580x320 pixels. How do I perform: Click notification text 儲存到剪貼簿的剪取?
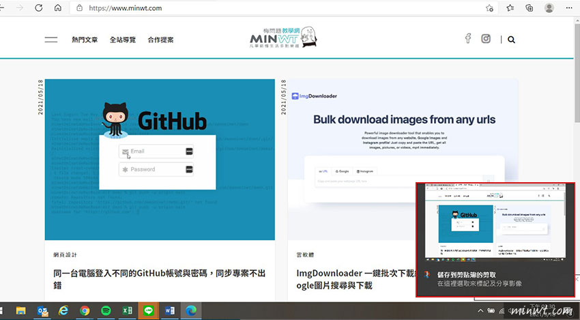tap(467, 275)
